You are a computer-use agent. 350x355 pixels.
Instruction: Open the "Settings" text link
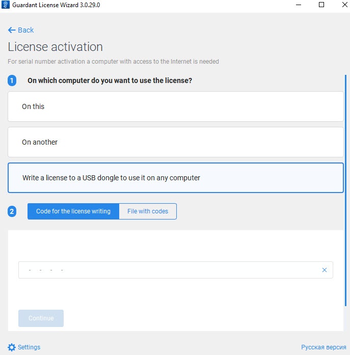pos(29,347)
